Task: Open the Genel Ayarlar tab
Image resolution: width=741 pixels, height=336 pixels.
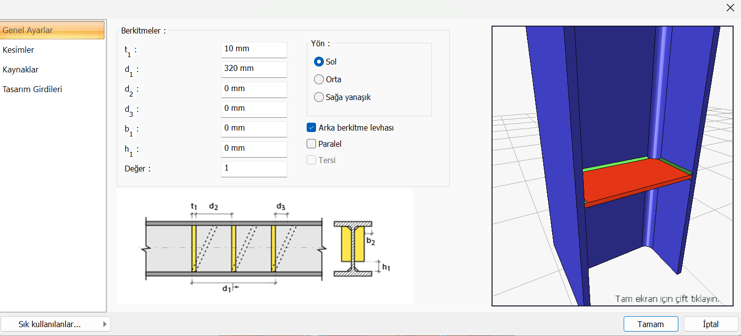Action: pyautogui.click(x=52, y=30)
